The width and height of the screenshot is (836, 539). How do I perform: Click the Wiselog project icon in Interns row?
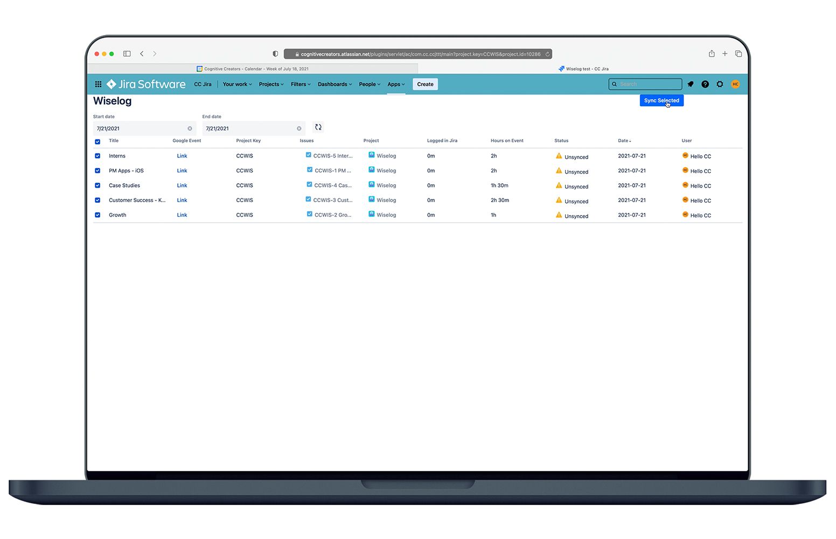point(372,155)
